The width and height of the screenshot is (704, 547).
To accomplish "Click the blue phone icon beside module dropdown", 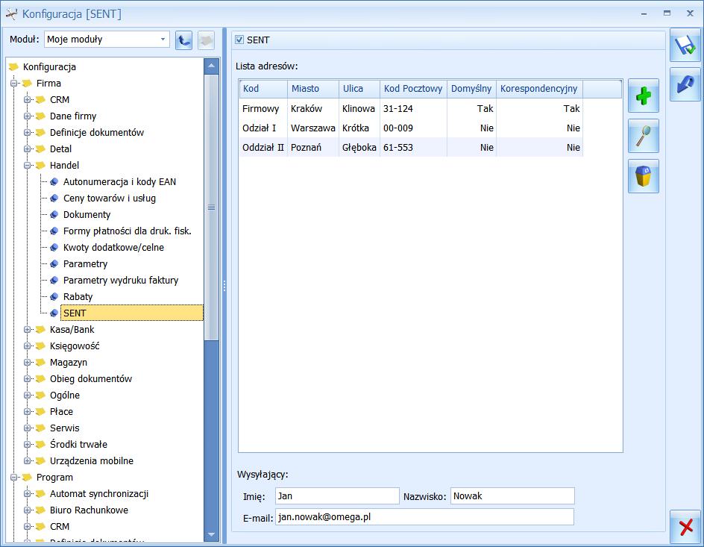I will tap(183, 40).
